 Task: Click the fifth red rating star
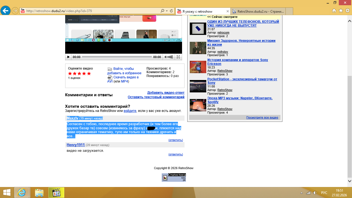89,73
